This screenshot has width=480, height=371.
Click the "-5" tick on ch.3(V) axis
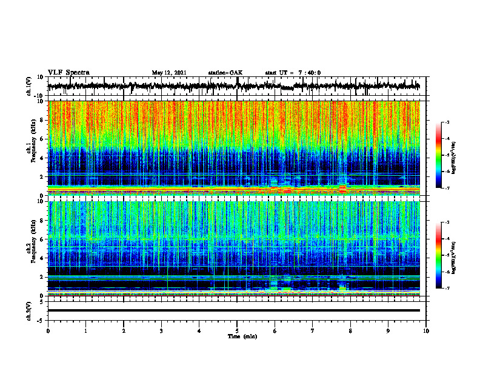41,321
